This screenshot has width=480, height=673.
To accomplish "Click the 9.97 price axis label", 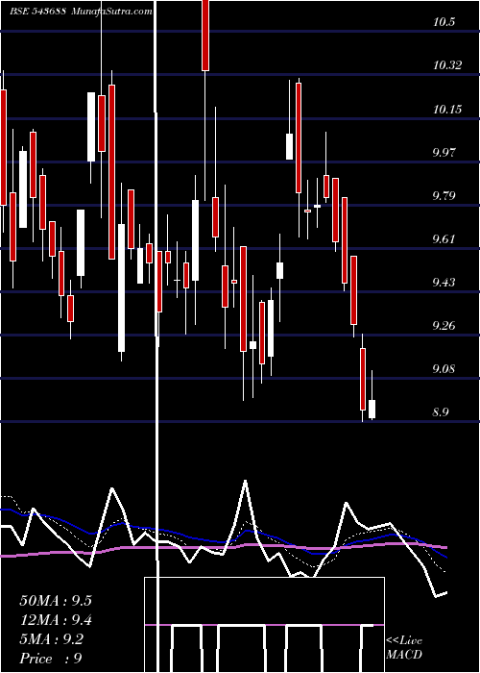I will 444,153.
